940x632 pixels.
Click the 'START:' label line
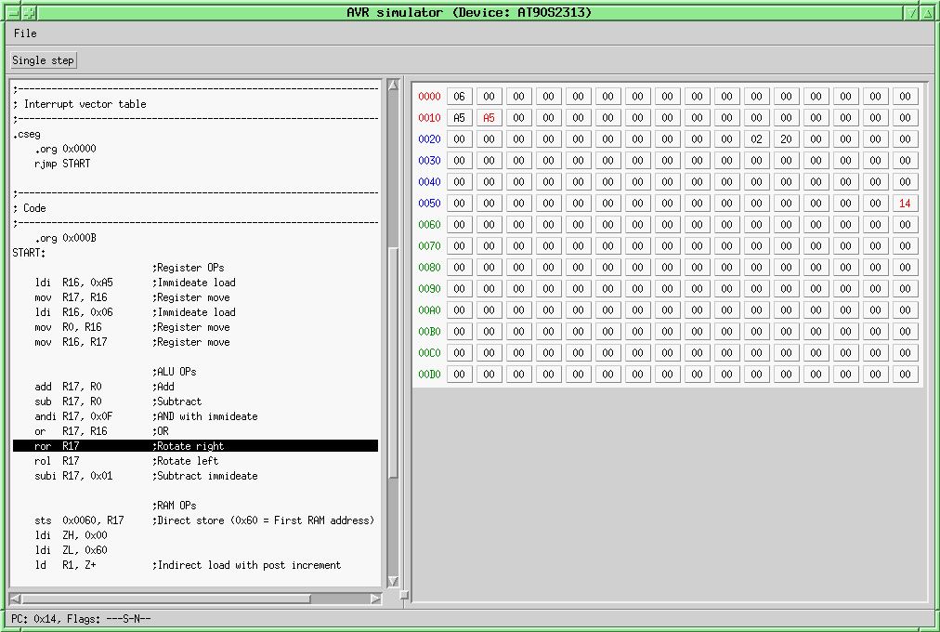click(29, 253)
